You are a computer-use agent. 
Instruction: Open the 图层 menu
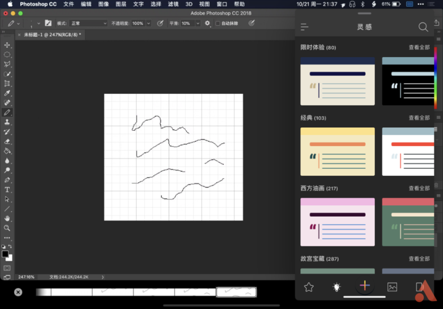coord(121,4)
